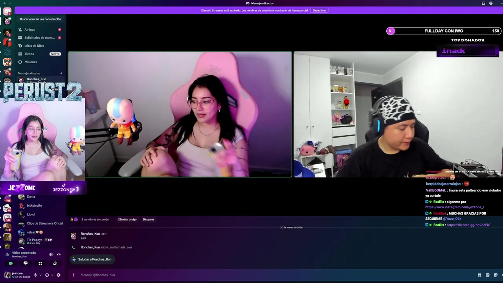Viewport: 503px width, 283px height.
Task: Open Misiones quests page
Action: [x=39, y=62]
